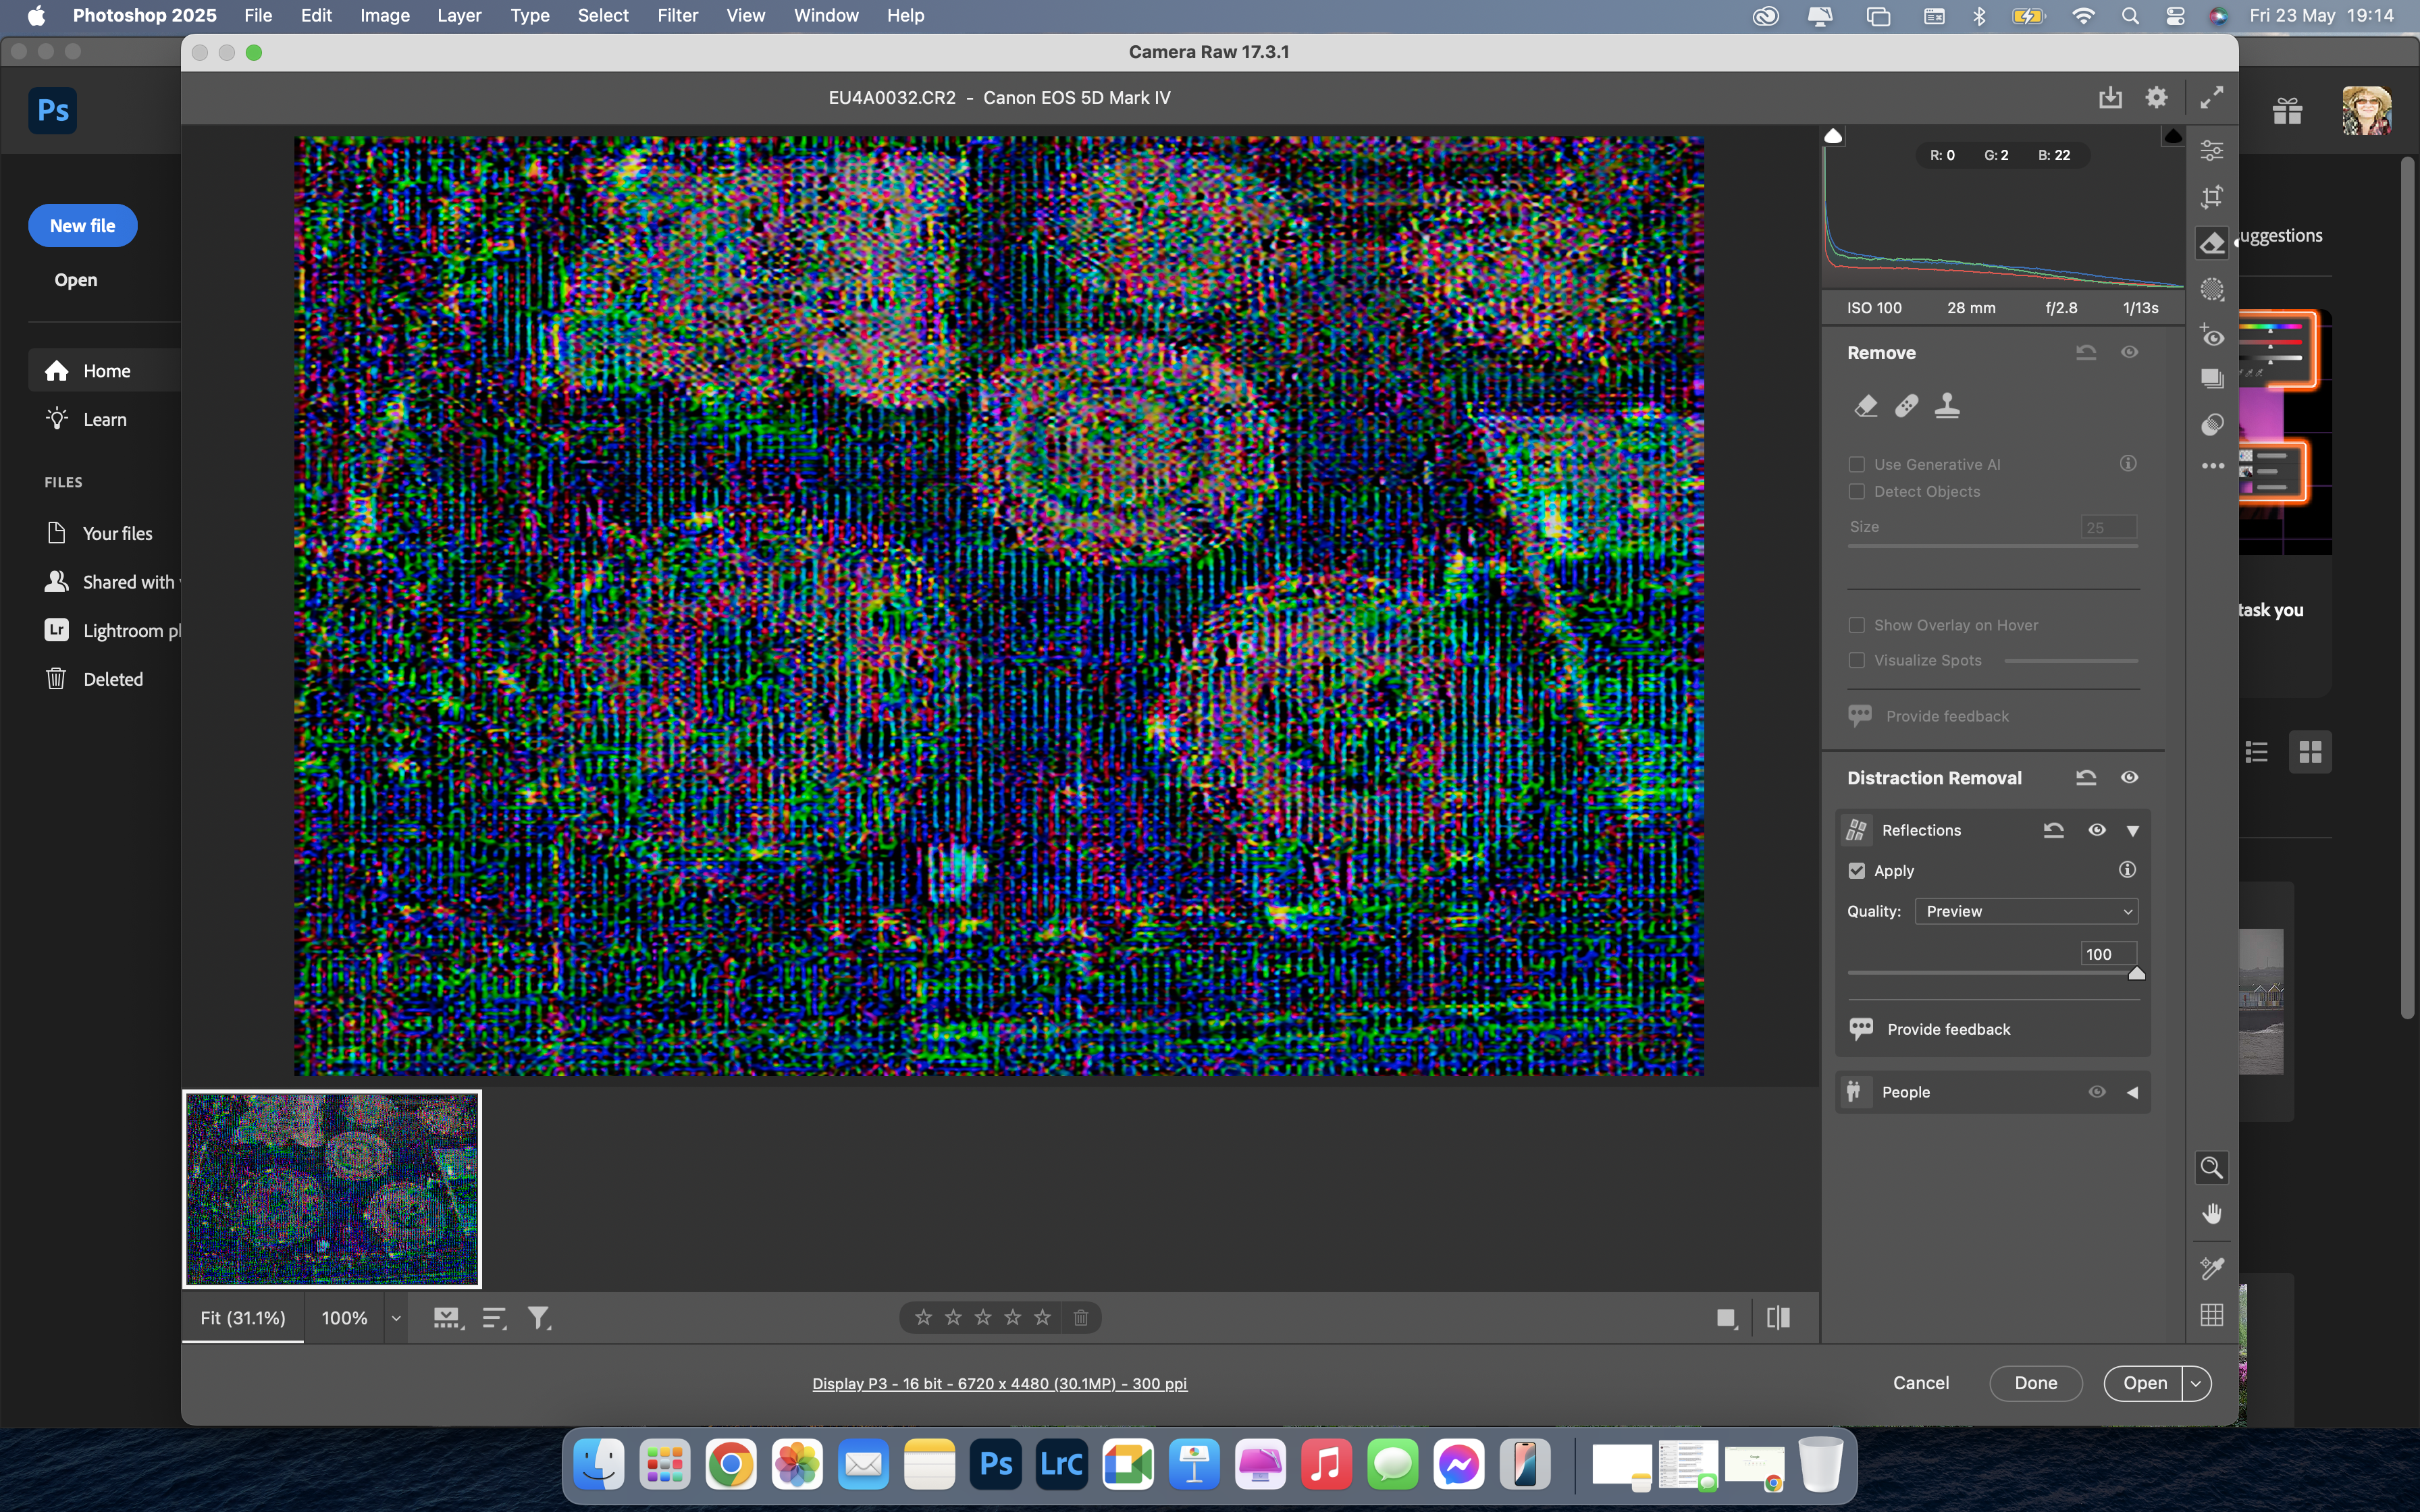Uncheck the Apply checkbox under Reflections
The width and height of the screenshot is (2420, 1512).
[1857, 871]
